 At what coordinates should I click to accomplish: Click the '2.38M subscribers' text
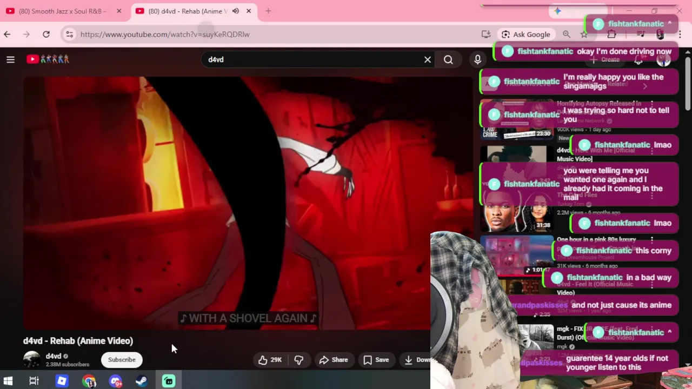[x=68, y=365]
